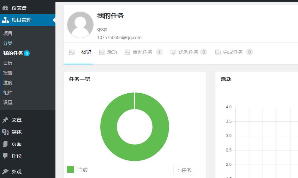Image resolution: width=298 pixels, height=178 pixels.
Task: Click the blue badge next to 我的任务
Action: pyautogui.click(x=27, y=53)
